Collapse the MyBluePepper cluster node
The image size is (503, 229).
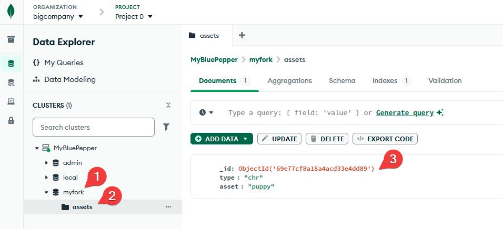(37, 148)
